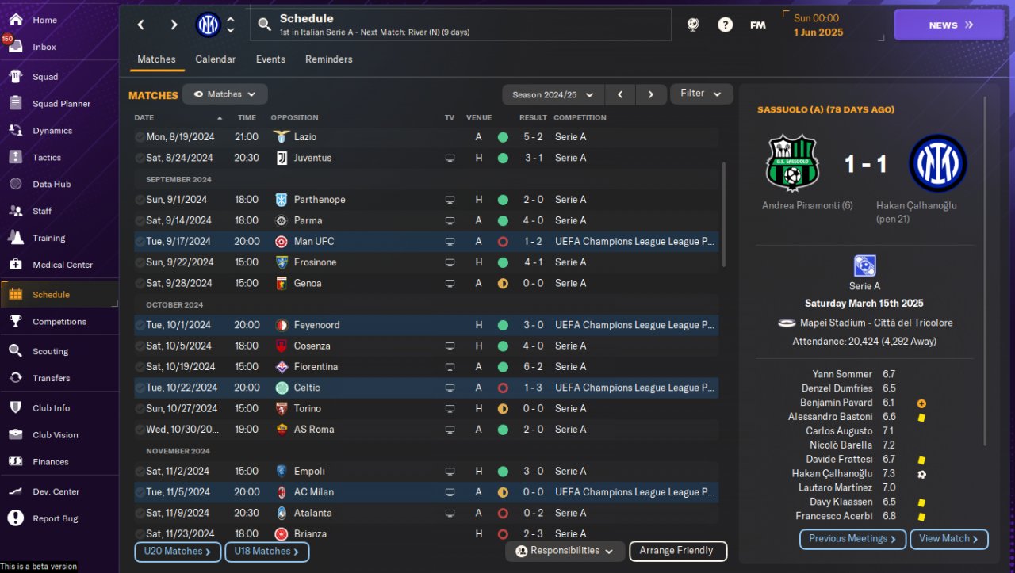Open the Scouting magnifier icon
The height and width of the screenshot is (573, 1015).
coord(15,350)
